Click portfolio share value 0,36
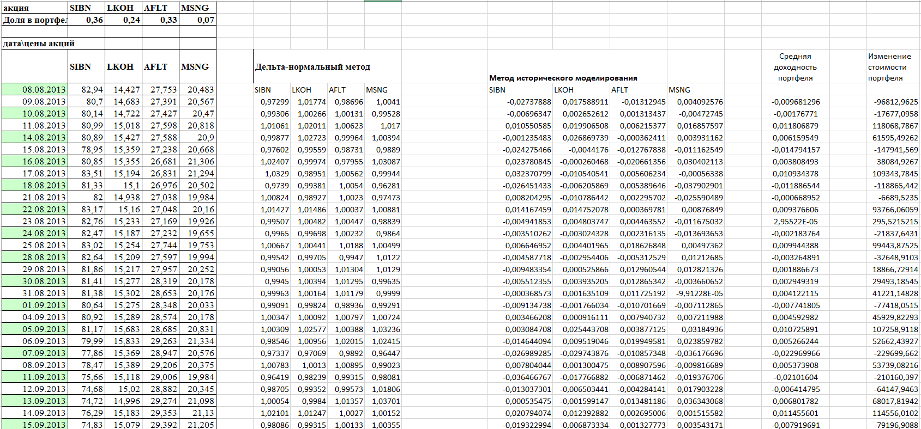The image size is (921, 429). pos(87,20)
